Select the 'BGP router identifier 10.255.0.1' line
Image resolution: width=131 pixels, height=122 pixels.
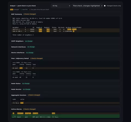[37, 18]
